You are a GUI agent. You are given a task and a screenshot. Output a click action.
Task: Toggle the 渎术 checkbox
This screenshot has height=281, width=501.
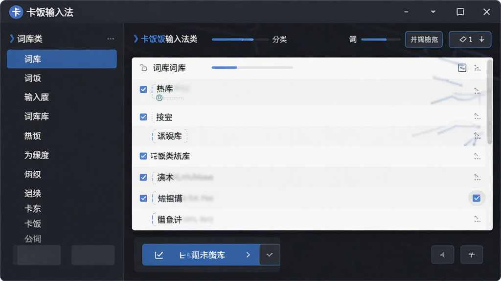coord(143,177)
